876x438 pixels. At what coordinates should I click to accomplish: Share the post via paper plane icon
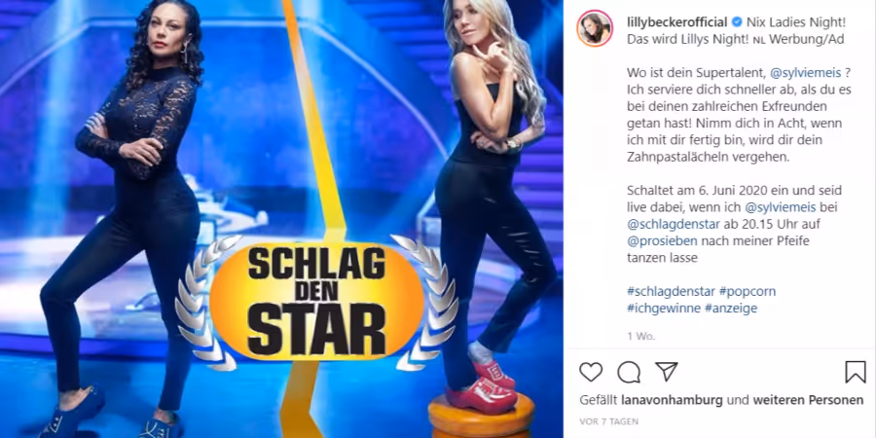(666, 372)
